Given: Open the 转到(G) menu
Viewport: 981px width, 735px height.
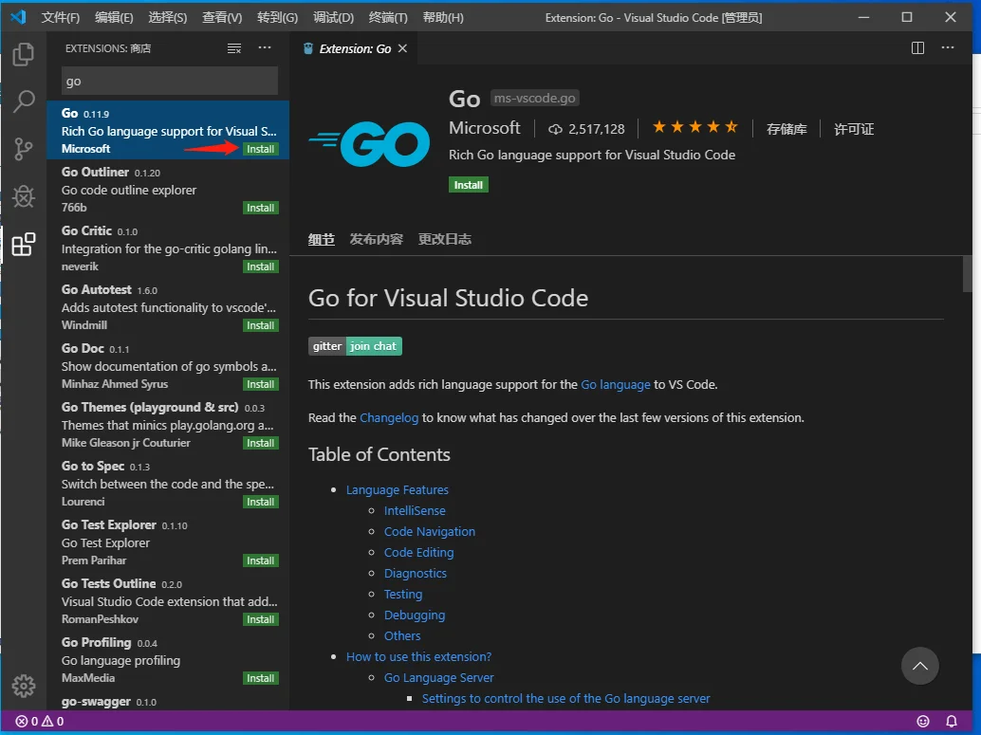Looking at the screenshot, I should click(x=277, y=17).
